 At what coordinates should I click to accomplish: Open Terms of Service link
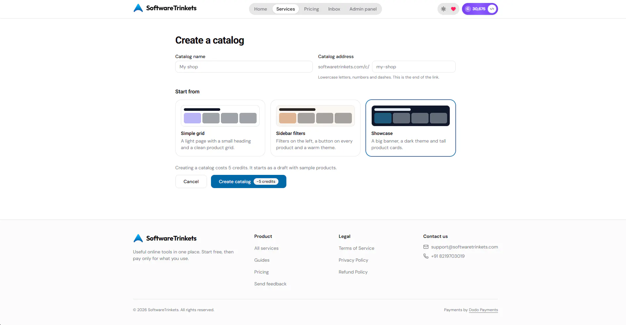356,248
